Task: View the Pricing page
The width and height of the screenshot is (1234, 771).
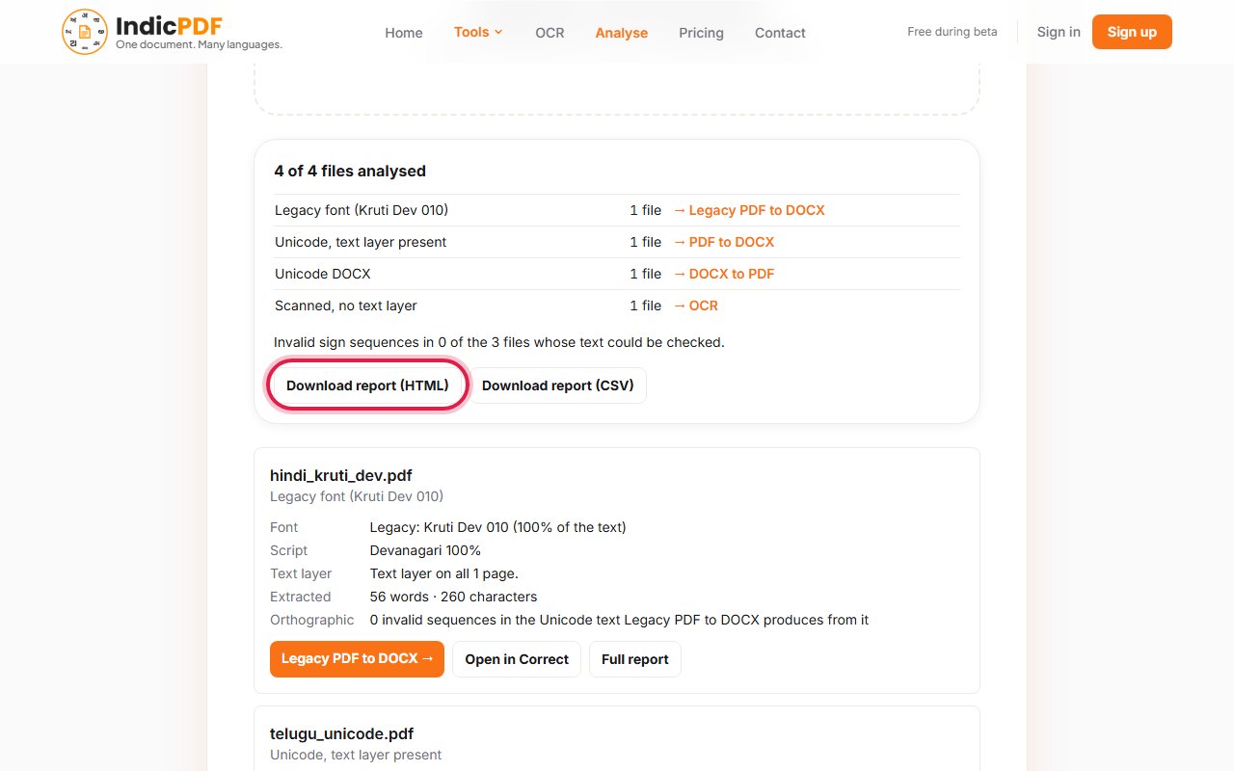Action: coord(701,33)
